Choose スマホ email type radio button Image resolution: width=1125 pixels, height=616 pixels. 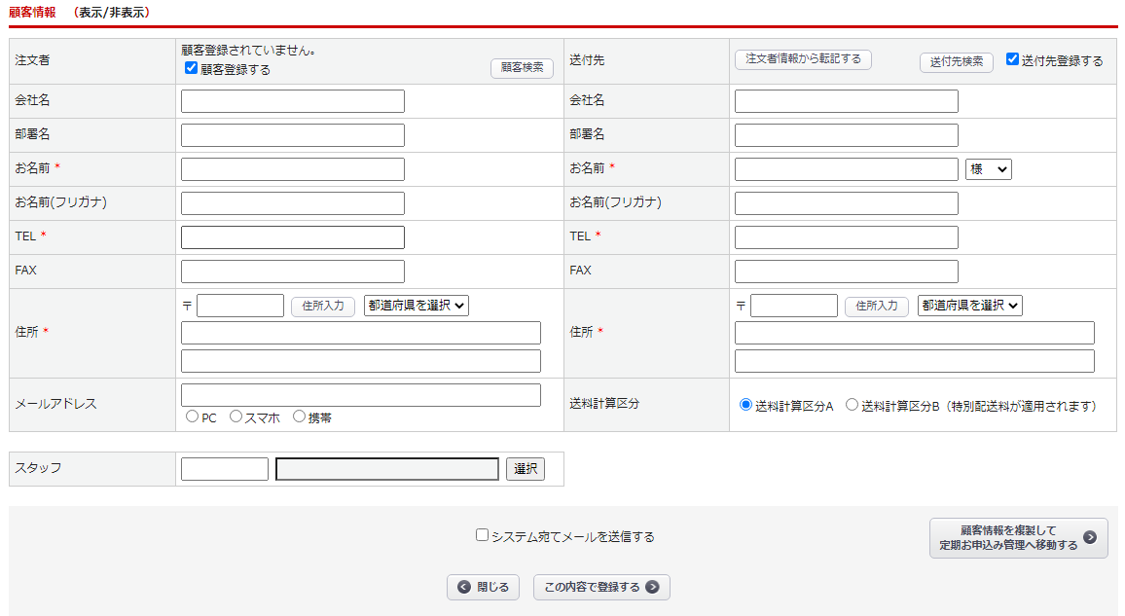pyautogui.click(x=236, y=417)
